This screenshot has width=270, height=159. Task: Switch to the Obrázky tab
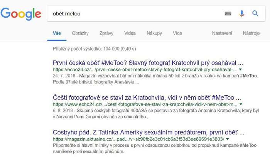click(80, 33)
